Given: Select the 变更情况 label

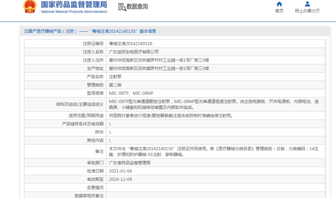Looking at the screenshot, I should (x=95, y=188).
